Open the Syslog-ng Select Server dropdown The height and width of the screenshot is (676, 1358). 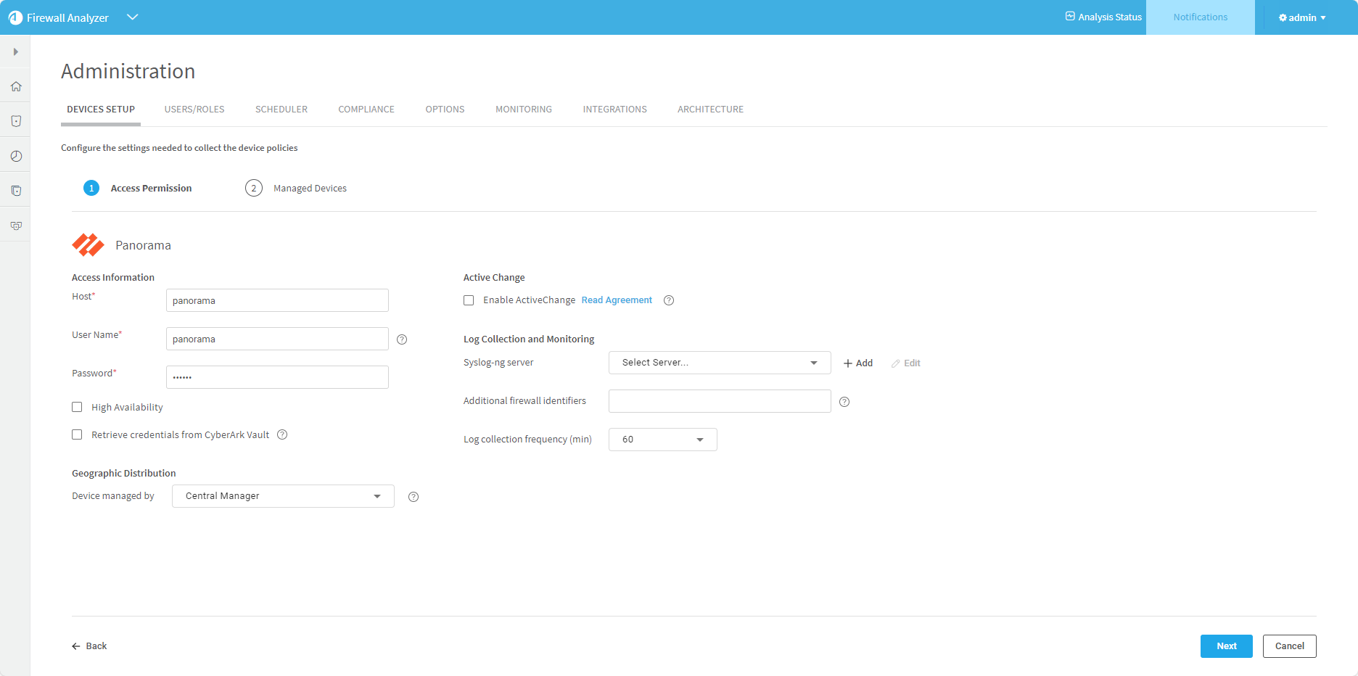[719, 363]
